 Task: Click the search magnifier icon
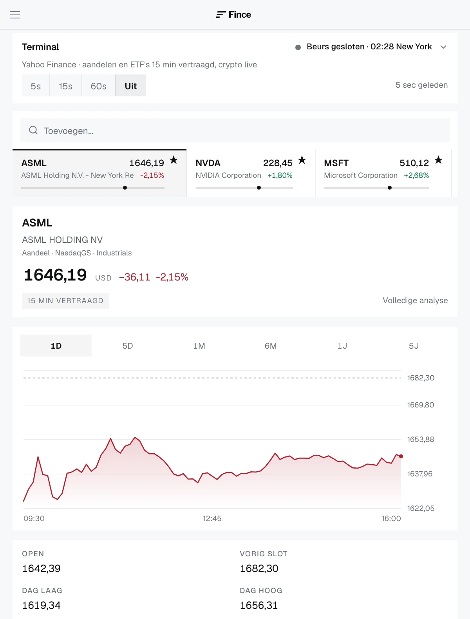(33, 130)
